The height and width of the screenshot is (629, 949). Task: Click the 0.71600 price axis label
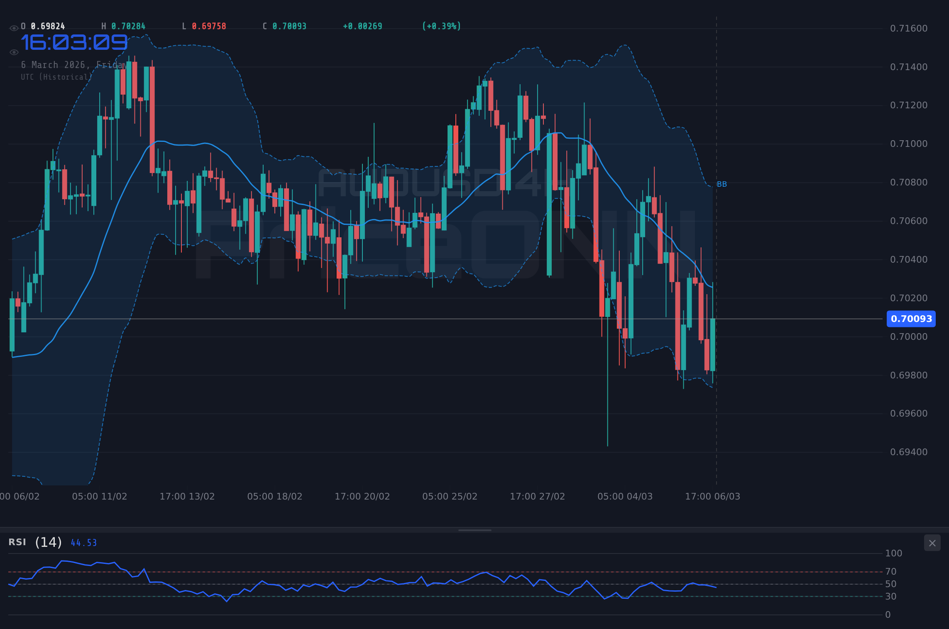(909, 29)
